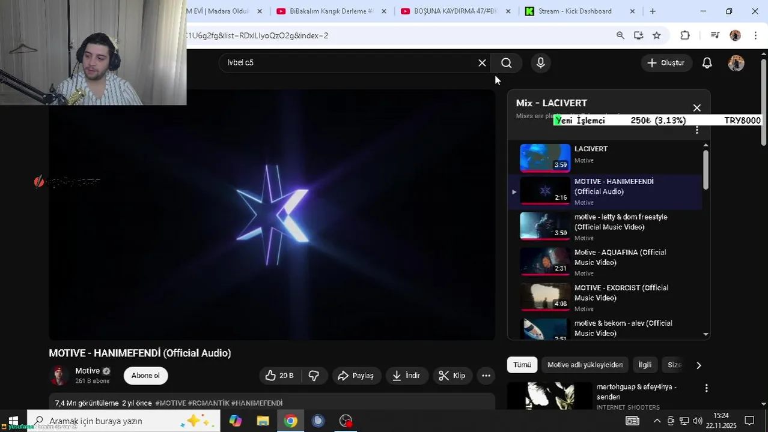Like the video with thumbs up
Image resolution: width=768 pixels, height=432 pixels.
pos(280,376)
